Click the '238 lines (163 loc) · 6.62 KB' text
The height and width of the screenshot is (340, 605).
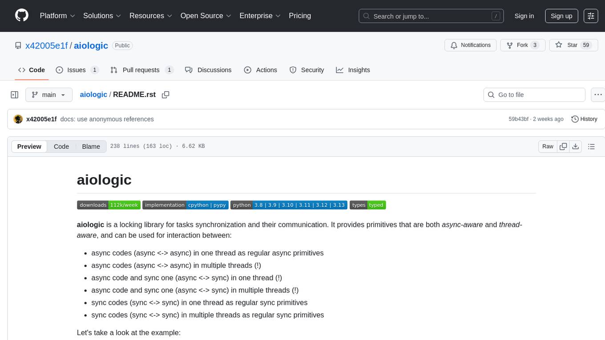pos(157,146)
